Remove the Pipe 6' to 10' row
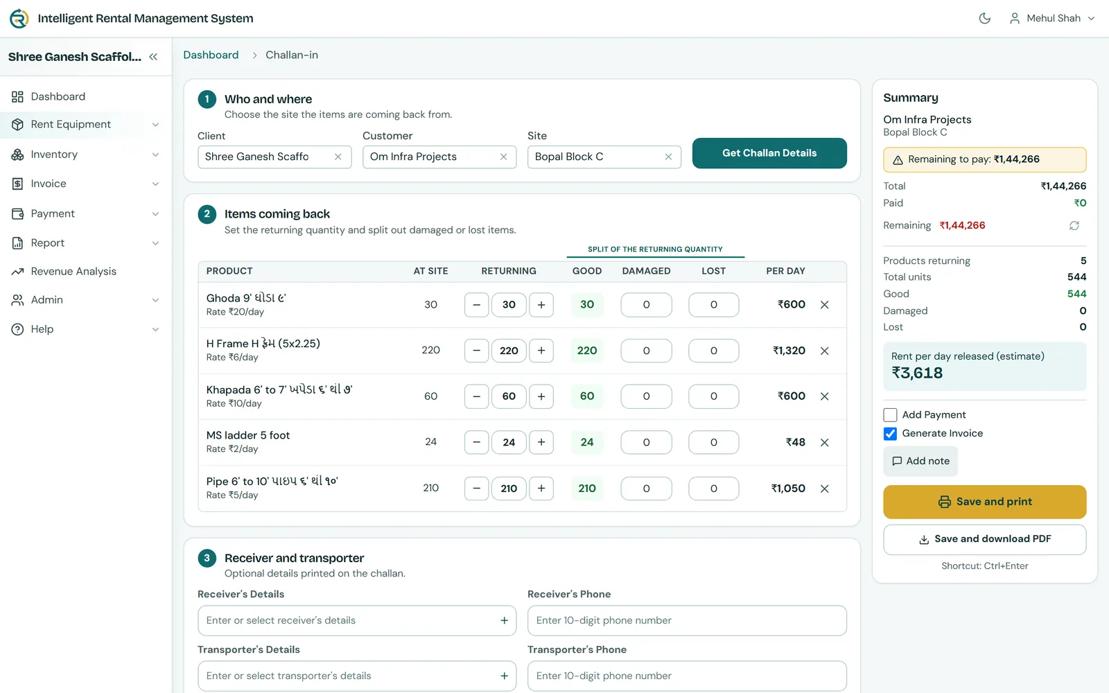1109x693 pixels. [825, 489]
